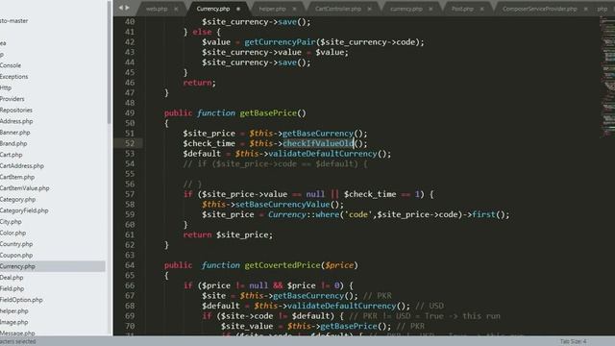The width and height of the screenshot is (615, 346).
Task: Open helper.php in the sidebar
Action: point(14,311)
